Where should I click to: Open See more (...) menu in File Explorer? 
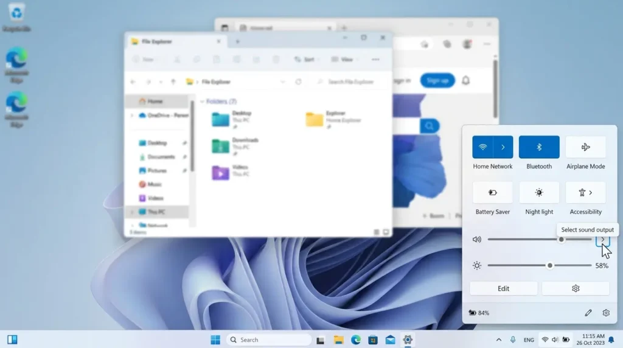(x=375, y=60)
